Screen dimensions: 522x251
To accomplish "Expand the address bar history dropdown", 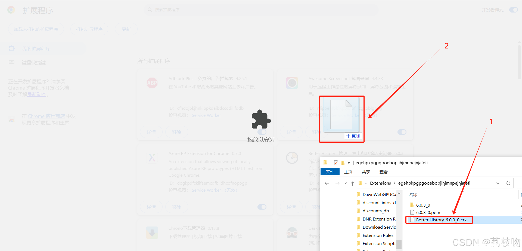I will click(498, 183).
